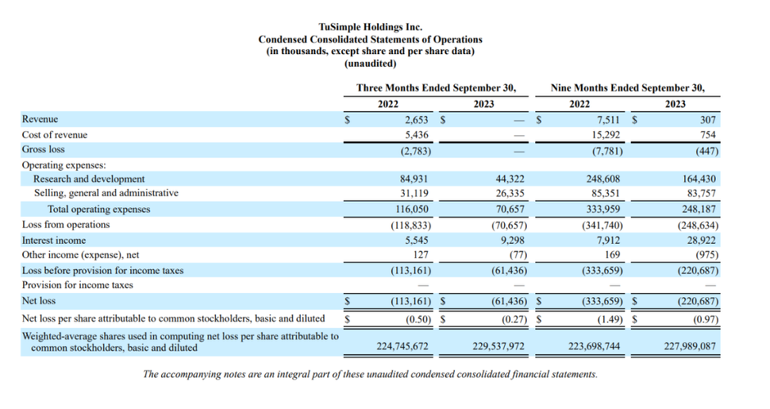The height and width of the screenshot is (409, 770).
Task: Click the 'accompanying notes are an integral part' footnote
Action: coord(370,375)
